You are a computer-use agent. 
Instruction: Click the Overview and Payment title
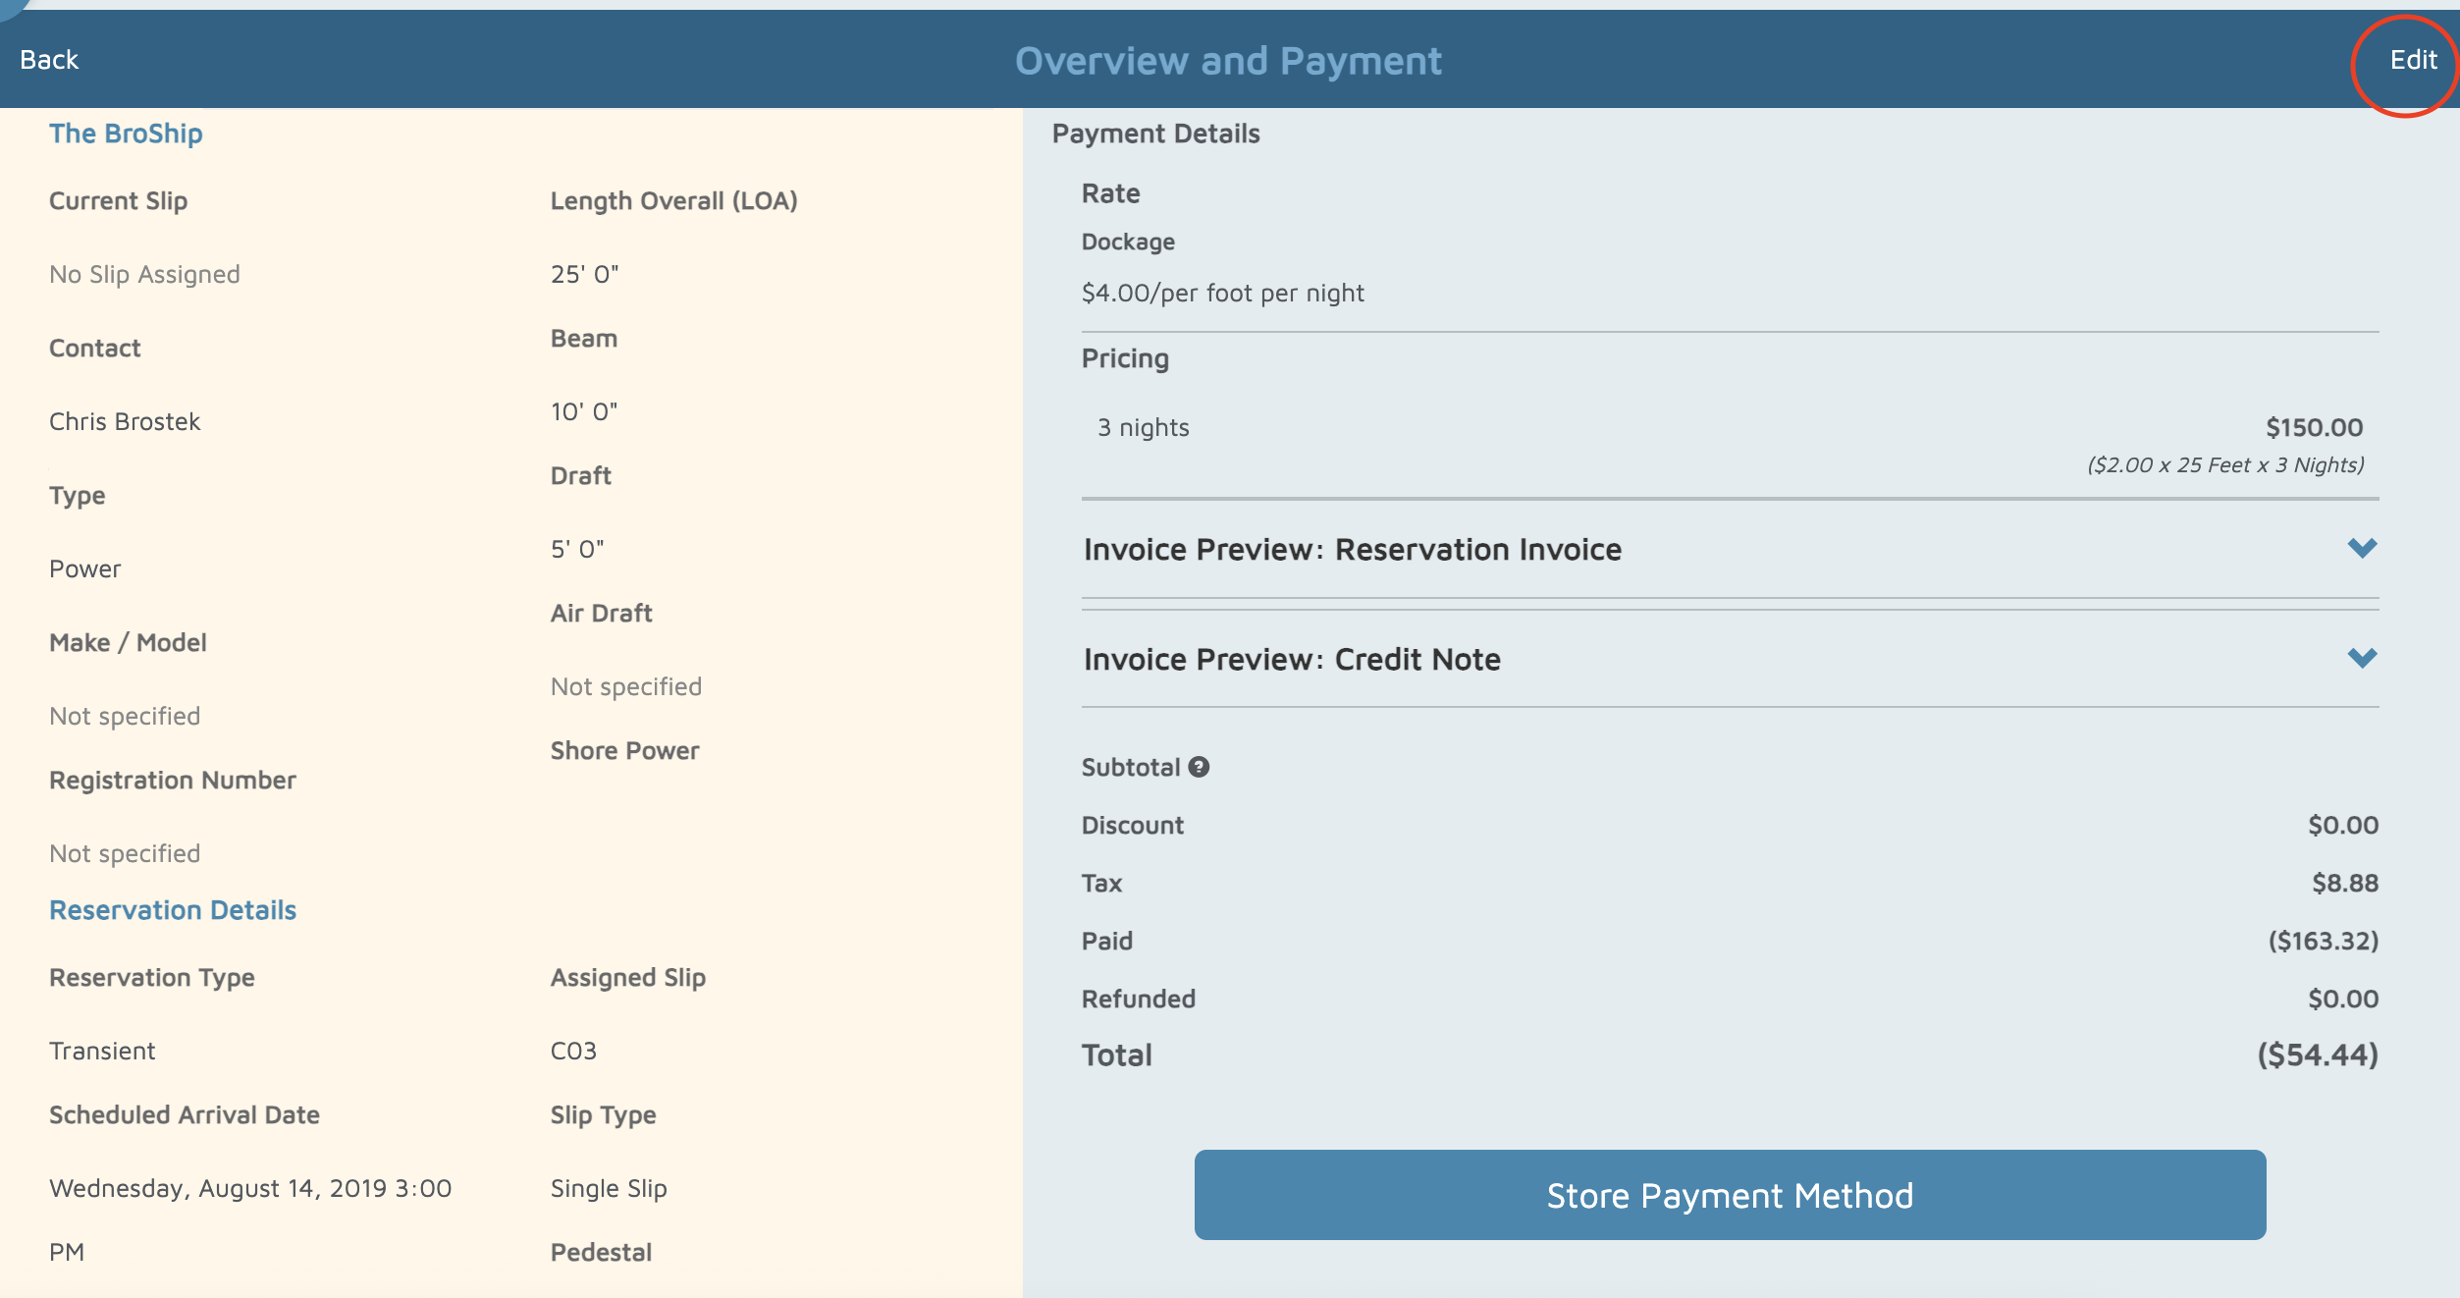click(1228, 61)
